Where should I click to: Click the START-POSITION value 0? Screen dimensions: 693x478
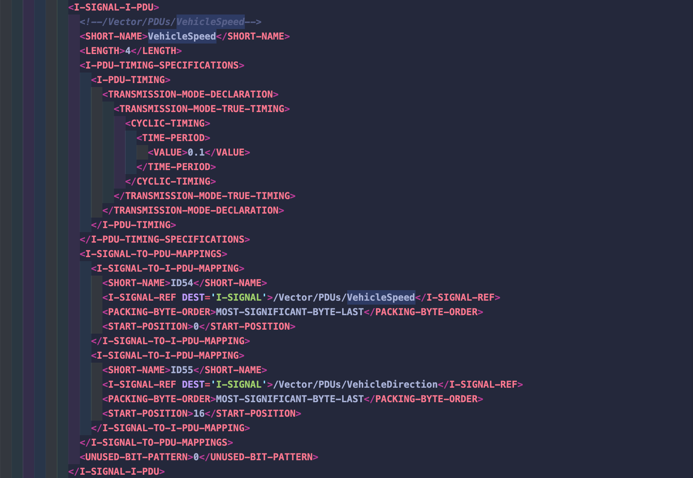(196, 326)
